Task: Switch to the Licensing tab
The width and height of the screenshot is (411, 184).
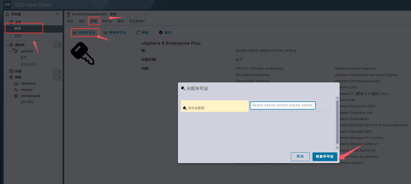Action: click(94, 21)
